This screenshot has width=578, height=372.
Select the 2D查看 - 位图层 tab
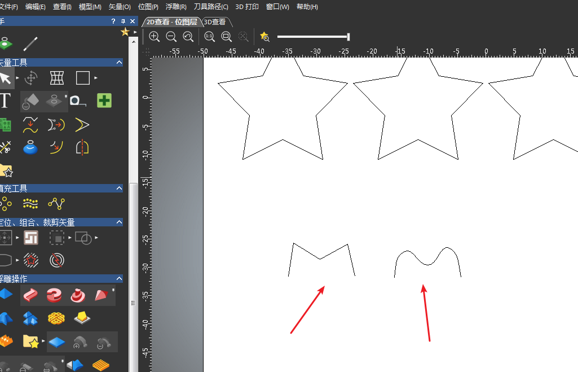[172, 22]
